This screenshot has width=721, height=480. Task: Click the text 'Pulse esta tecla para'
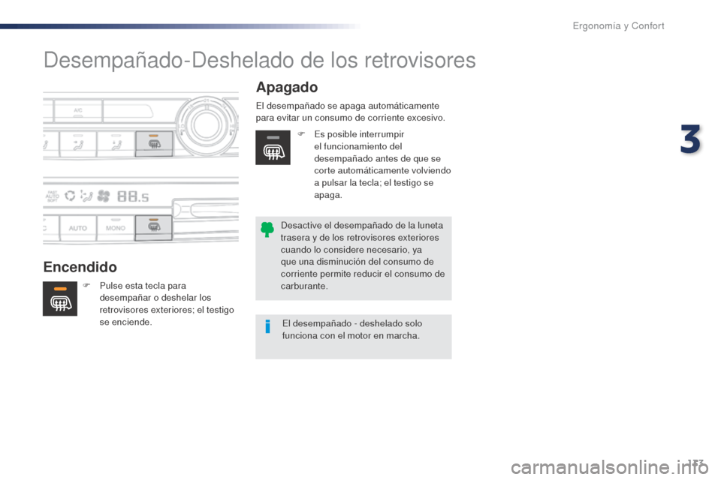(x=143, y=286)
